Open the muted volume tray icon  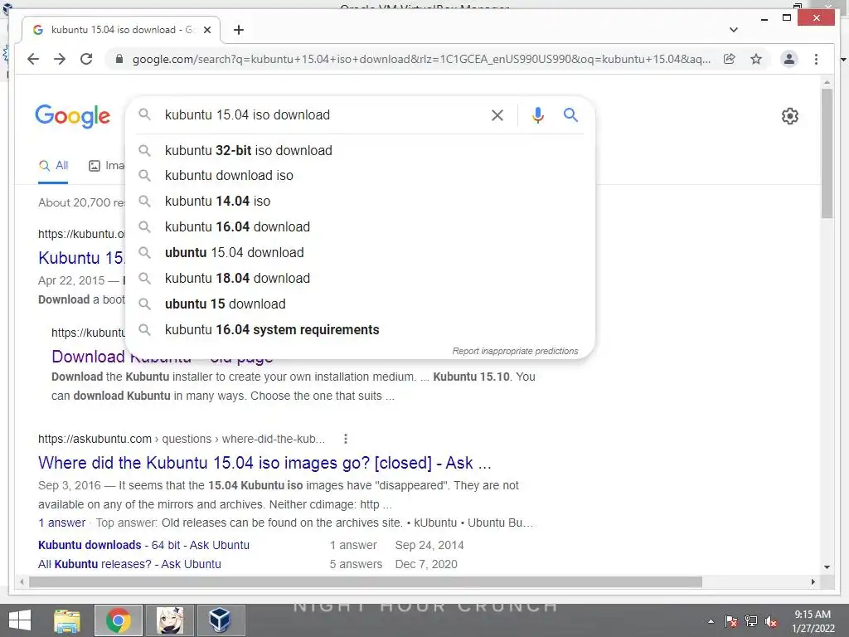771,621
